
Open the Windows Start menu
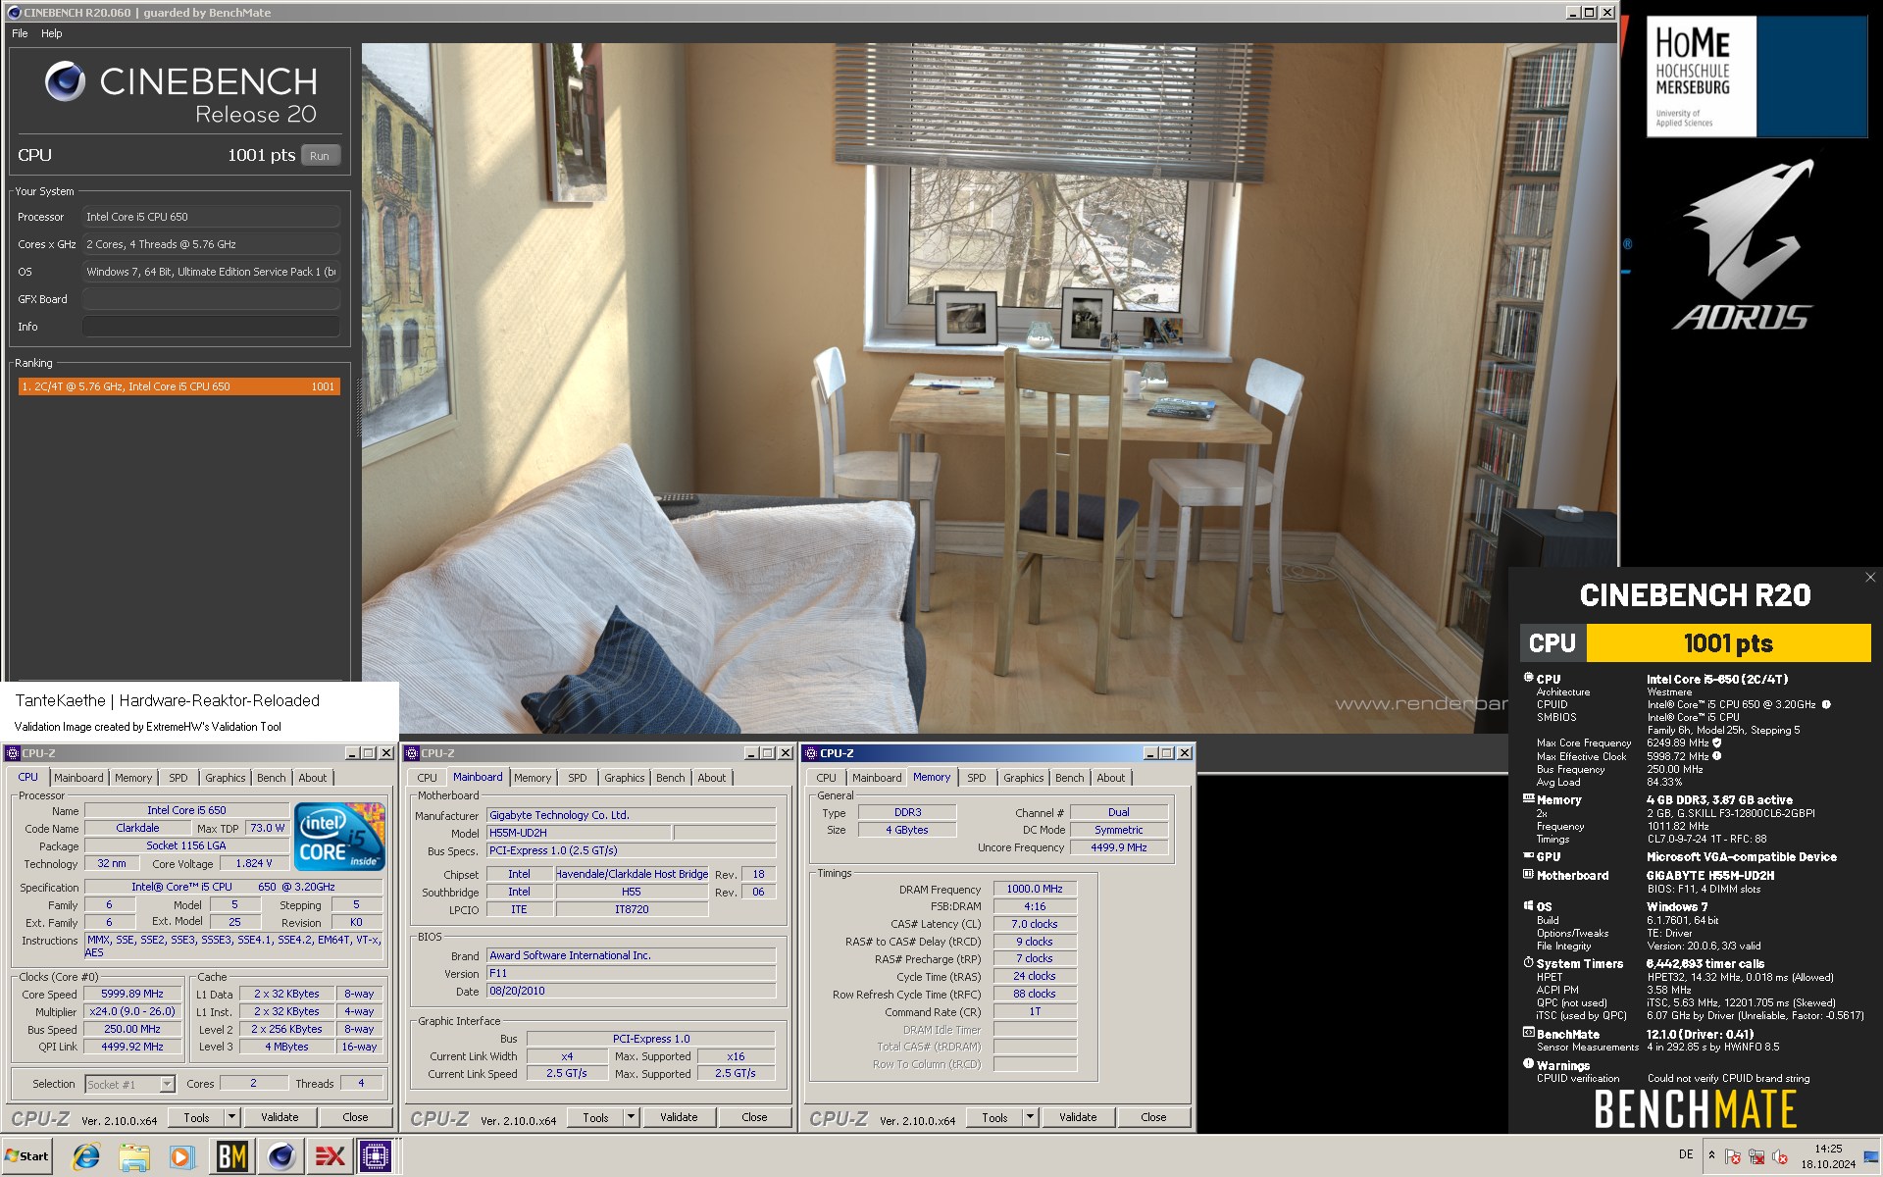click(27, 1156)
